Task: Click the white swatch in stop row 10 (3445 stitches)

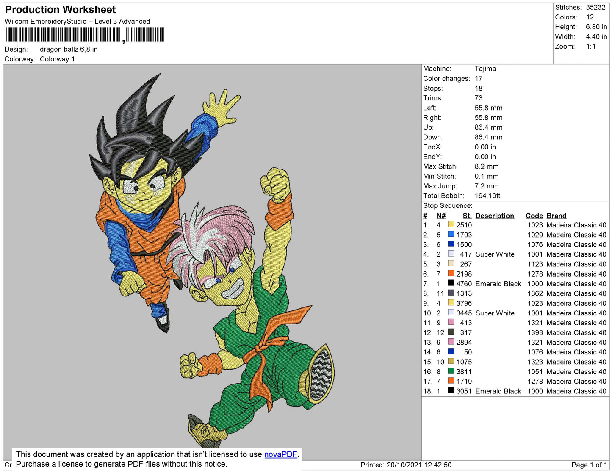Action: click(x=451, y=313)
